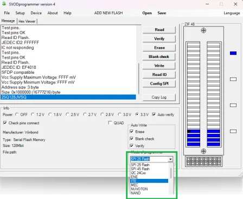Select JEDEC ID2: FFFFFF log line
The height and width of the screenshot is (199, 243).
(x=20, y=42)
